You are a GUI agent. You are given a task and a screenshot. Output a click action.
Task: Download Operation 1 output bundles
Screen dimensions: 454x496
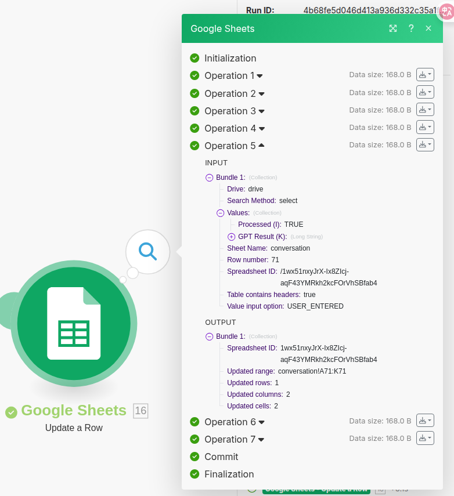point(425,75)
